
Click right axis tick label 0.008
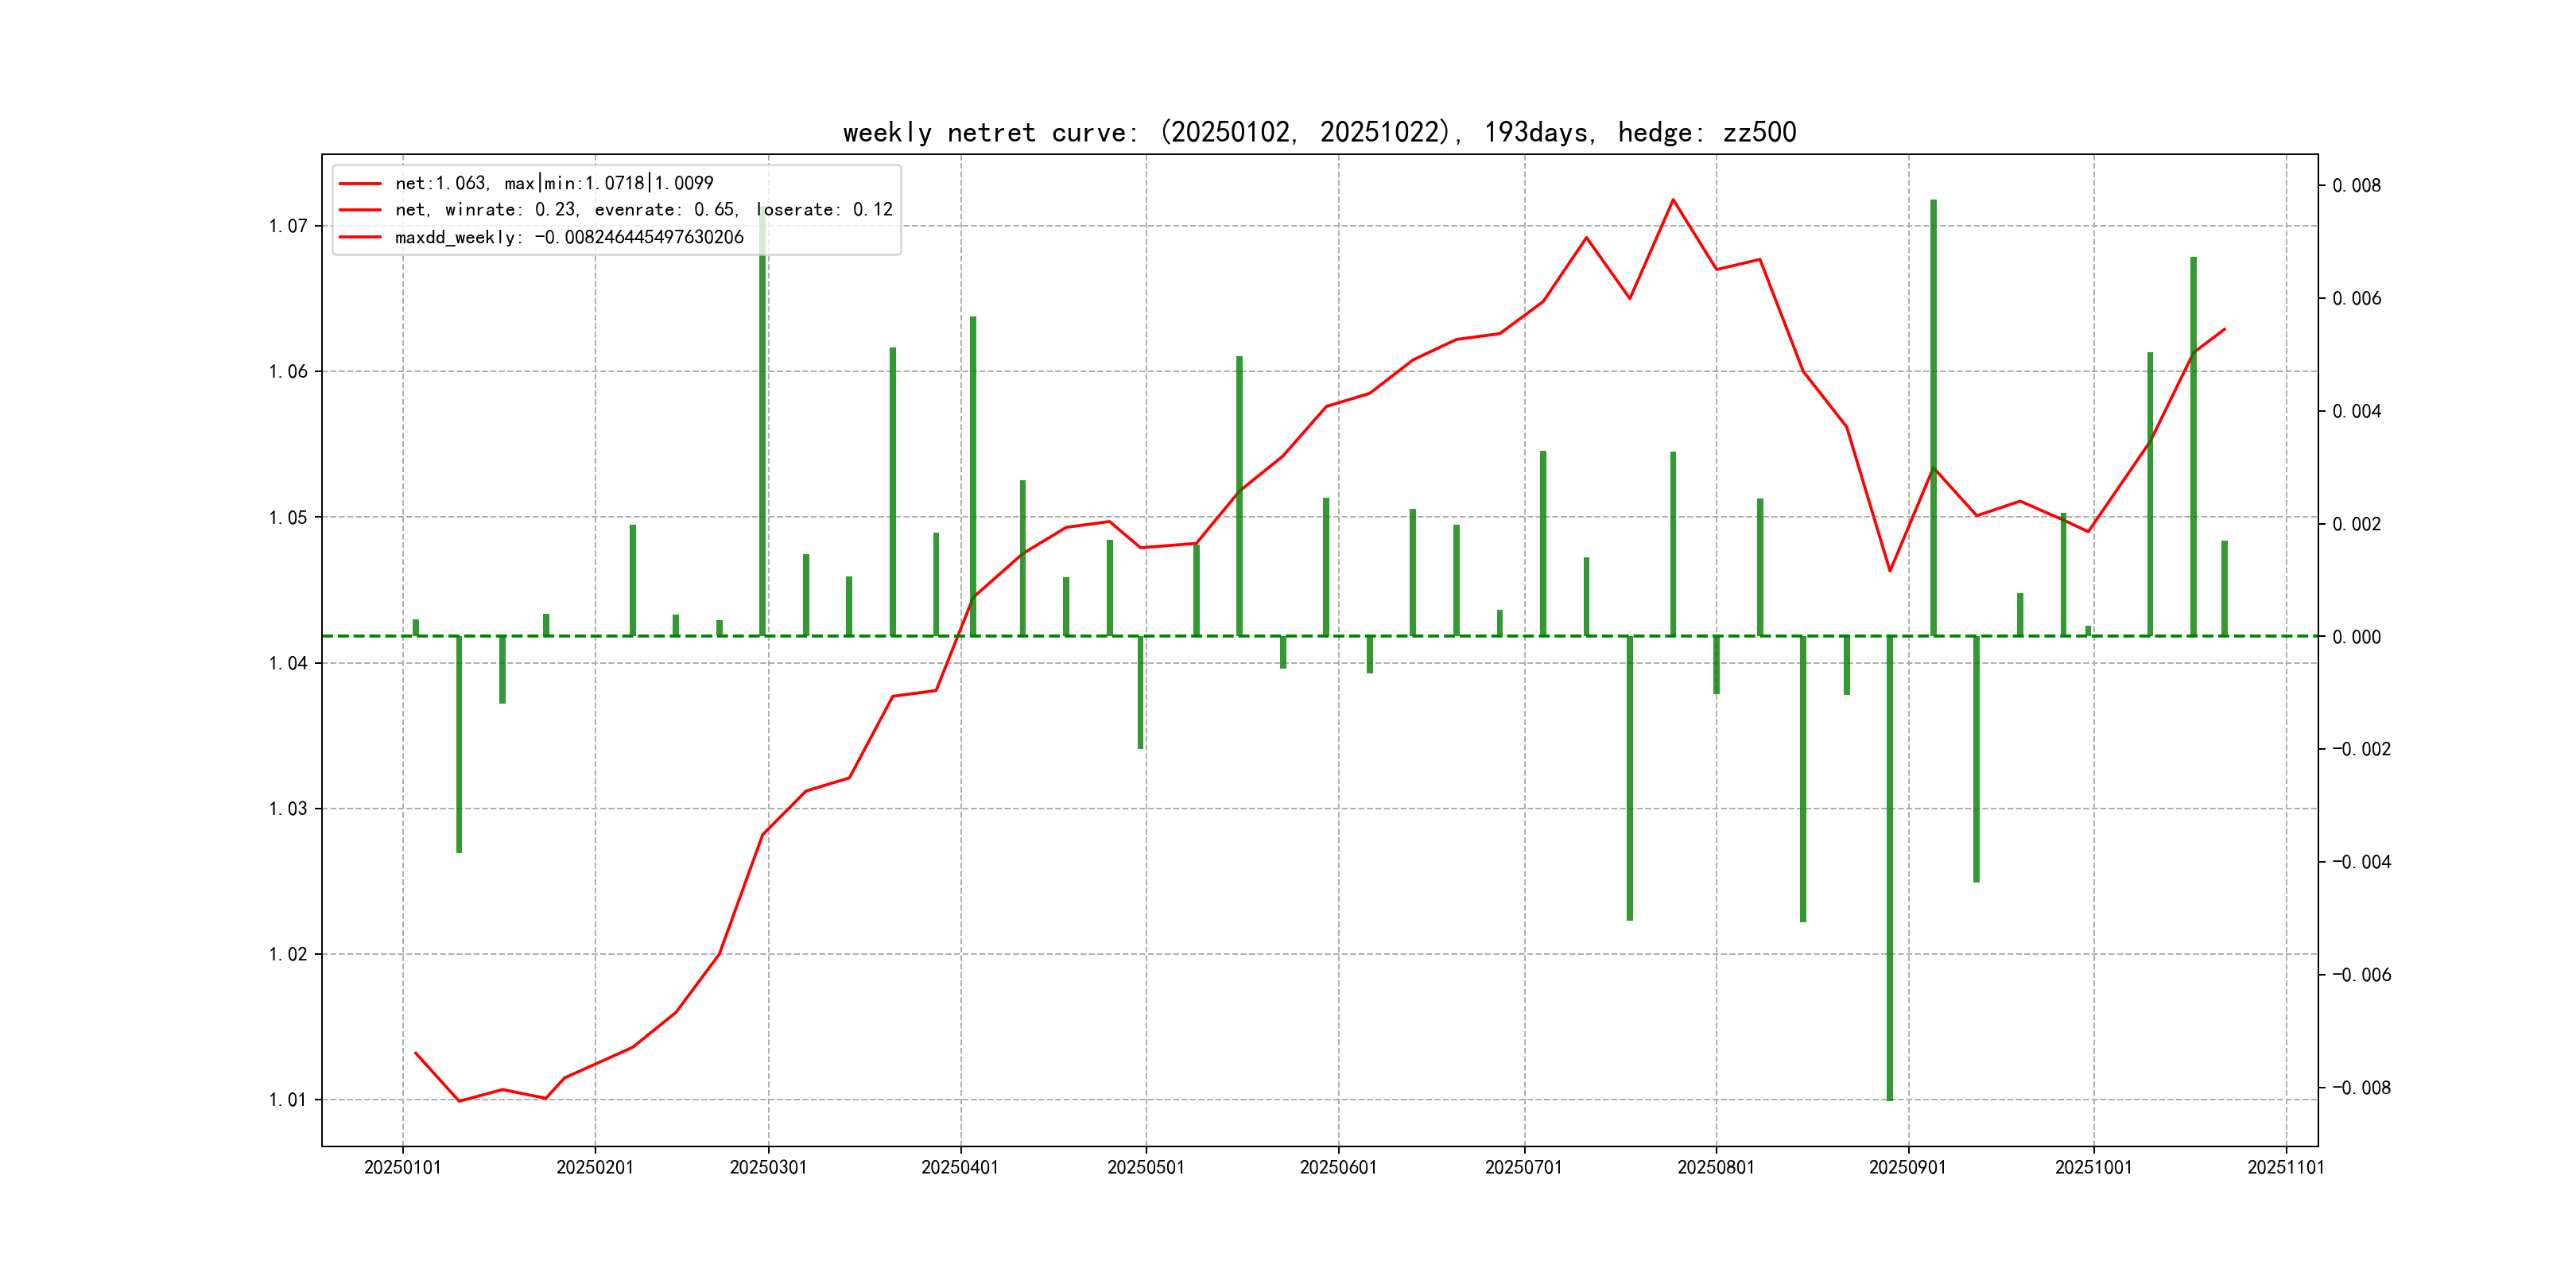click(x=2356, y=185)
